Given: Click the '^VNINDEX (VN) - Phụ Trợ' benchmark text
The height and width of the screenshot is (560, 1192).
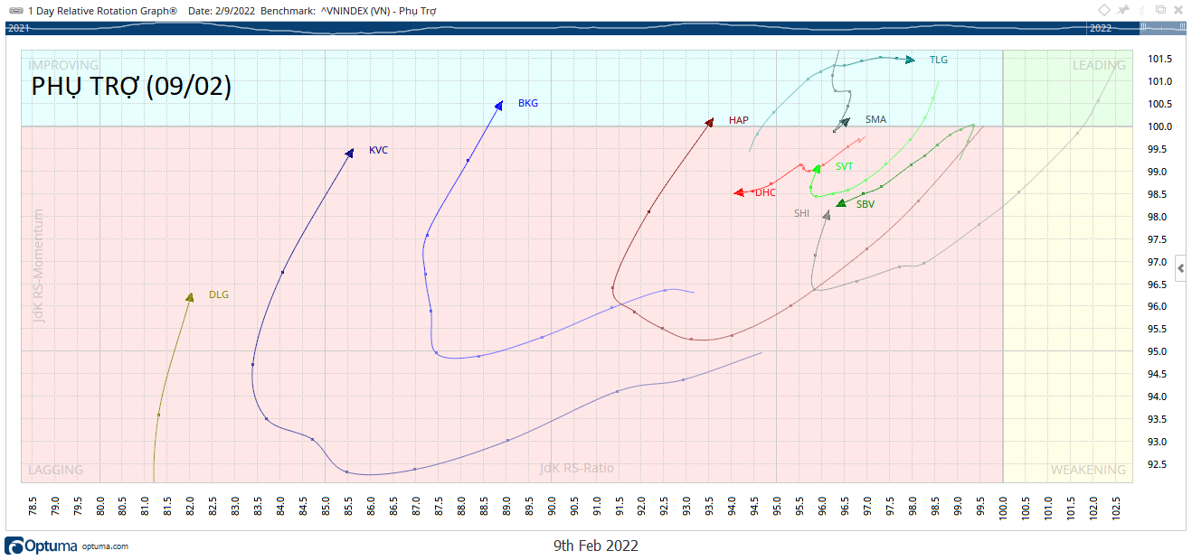Looking at the screenshot, I should coord(378,10).
